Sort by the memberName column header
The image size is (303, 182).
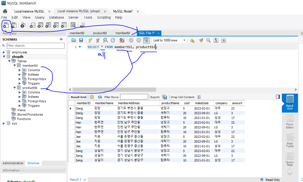click(104, 103)
